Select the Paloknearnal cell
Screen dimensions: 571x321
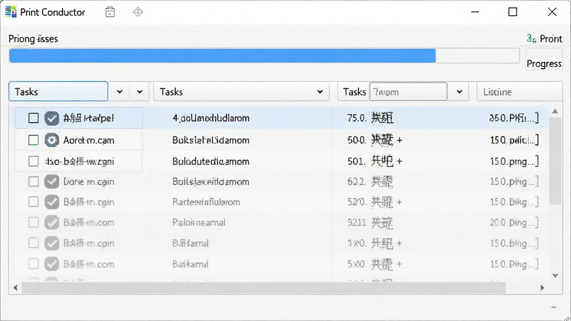click(x=199, y=222)
